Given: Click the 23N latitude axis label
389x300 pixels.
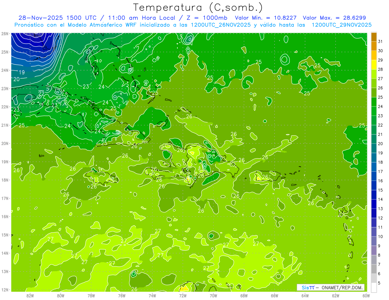Looking at the screenshot, I should coord(5,88).
